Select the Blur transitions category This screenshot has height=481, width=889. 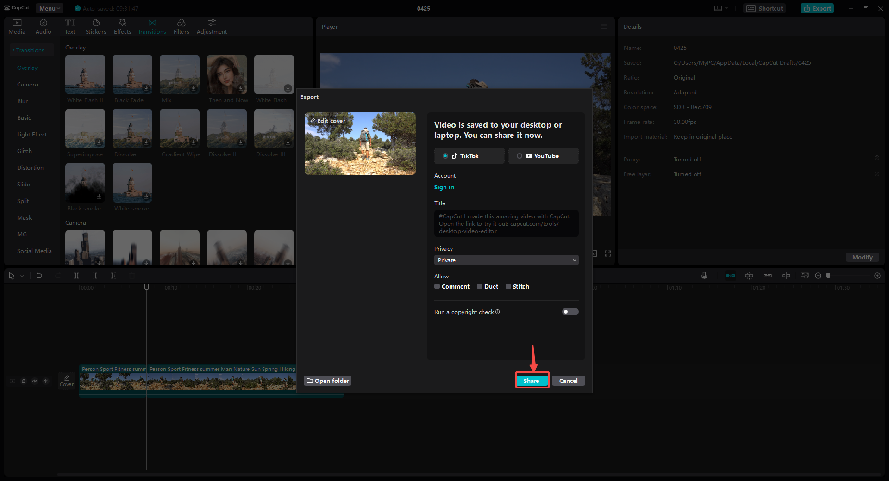coord(22,101)
